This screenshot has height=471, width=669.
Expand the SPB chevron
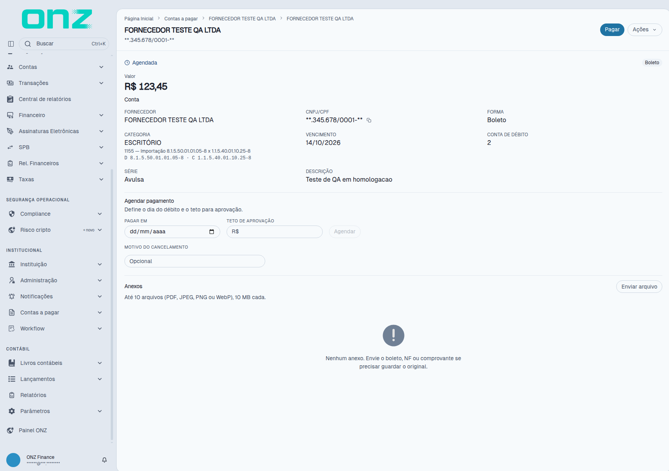coord(101,147)
